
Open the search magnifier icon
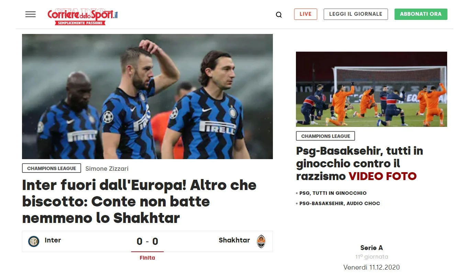[x=279, y=15]
